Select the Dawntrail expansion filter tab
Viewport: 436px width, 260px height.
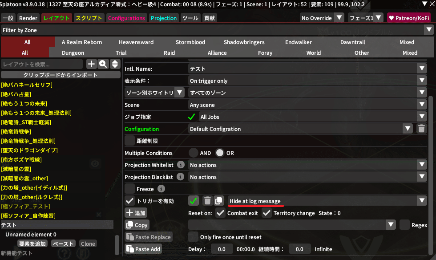tap(352, 42)
